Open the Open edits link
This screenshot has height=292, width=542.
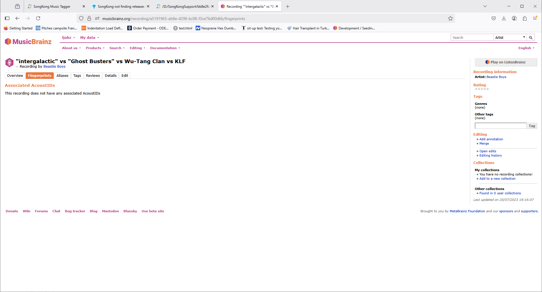(488, 151)
